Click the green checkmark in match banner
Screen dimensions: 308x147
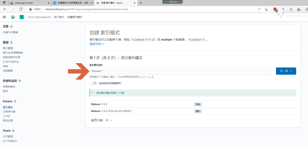pyautogui.click(x=93, y=93)
